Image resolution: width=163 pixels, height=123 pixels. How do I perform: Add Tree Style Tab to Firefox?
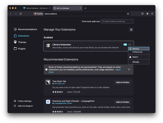[123, 82]
